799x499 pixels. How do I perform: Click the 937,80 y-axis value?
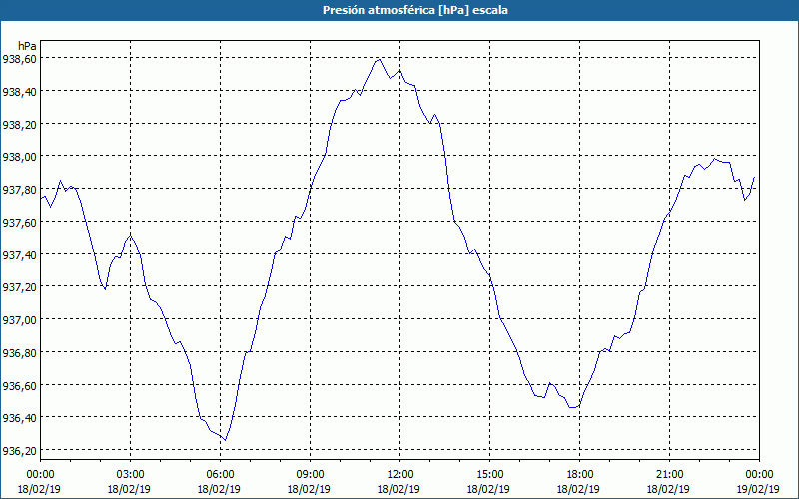pyautogui.click(x=19, y=190)
